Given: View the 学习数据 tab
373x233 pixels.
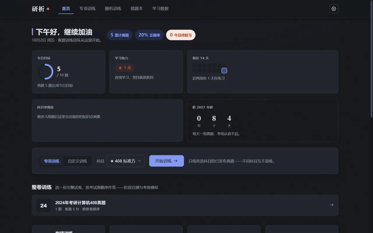Looking at the screenshot, I should (160, 9).
